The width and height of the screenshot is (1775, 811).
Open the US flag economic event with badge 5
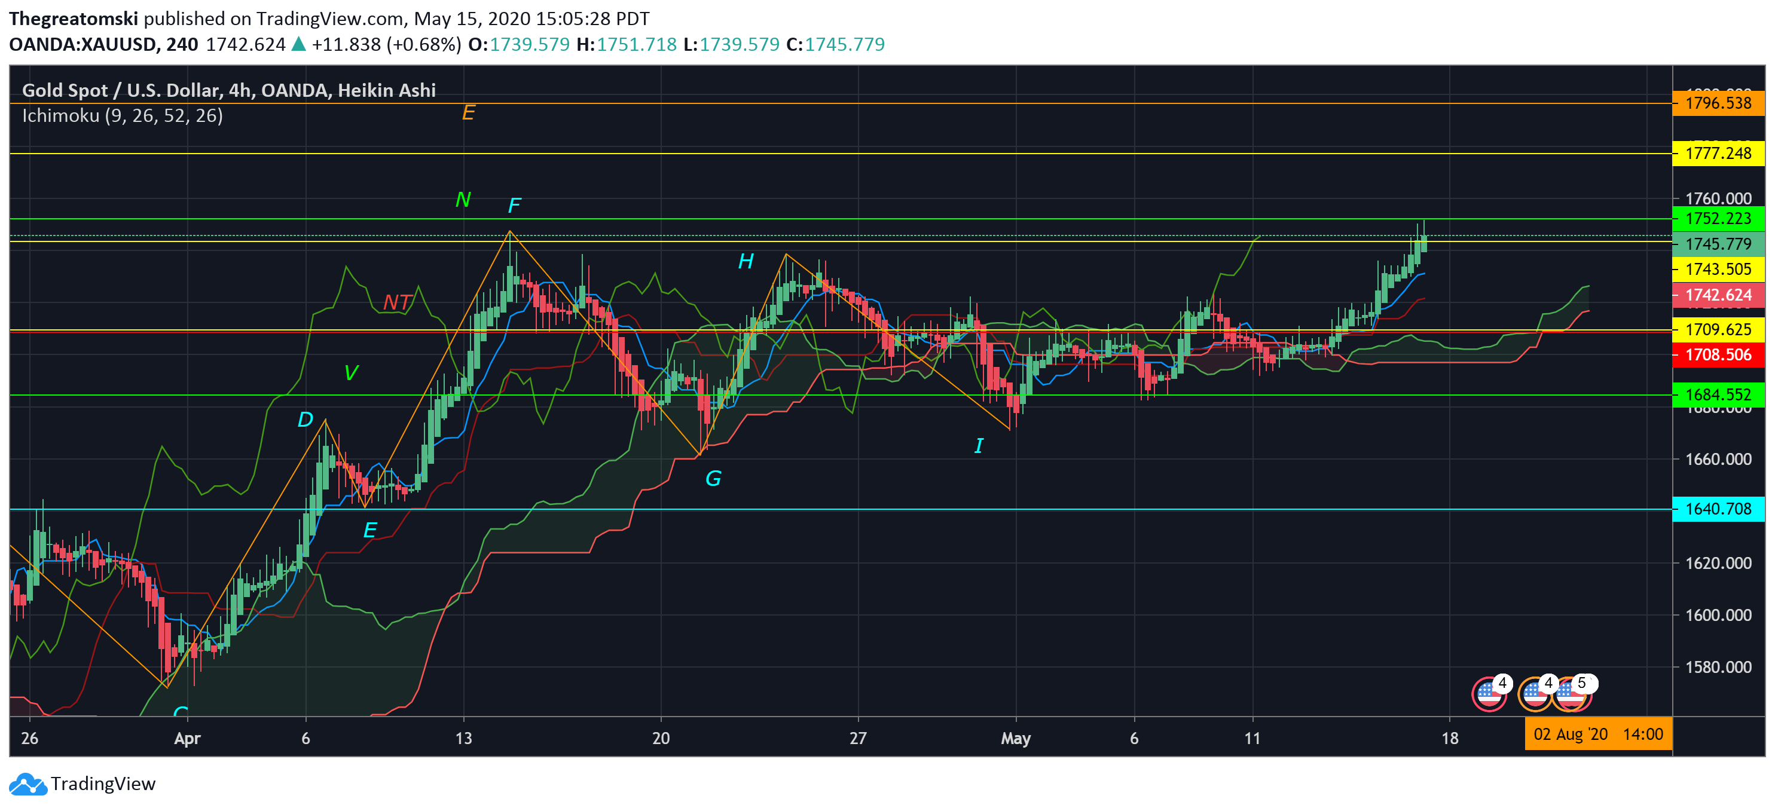1572,693
